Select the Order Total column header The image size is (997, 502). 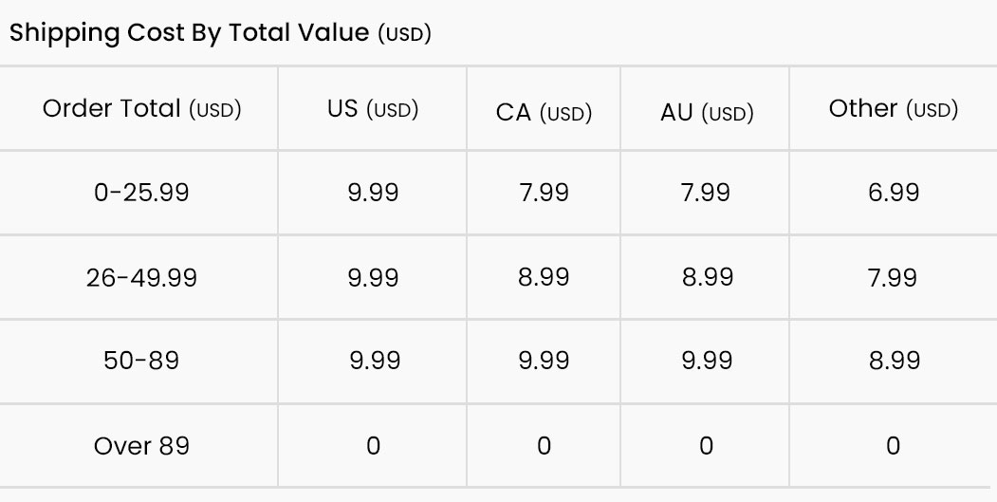click(141, 109)
